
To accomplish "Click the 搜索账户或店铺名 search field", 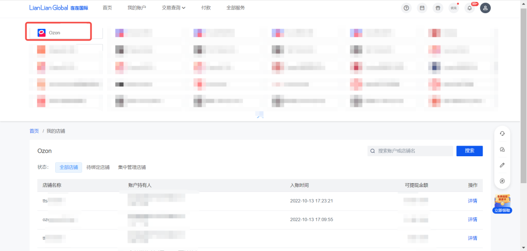I will pyautogui.click(x=412, y=151).
